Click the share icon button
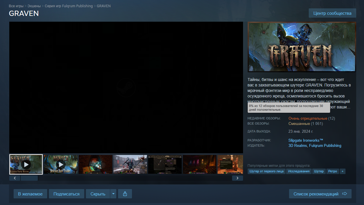This screenshot has width=364, height=205. pos(125,194)
